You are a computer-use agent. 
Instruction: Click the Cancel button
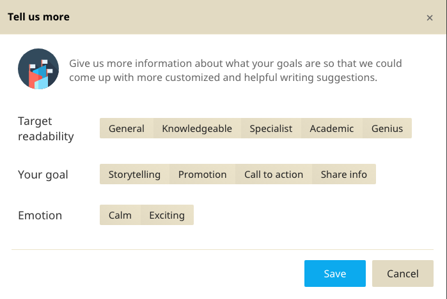click(x=403, y=273)
